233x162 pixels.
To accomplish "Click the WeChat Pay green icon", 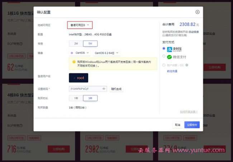I will (169, 57).
